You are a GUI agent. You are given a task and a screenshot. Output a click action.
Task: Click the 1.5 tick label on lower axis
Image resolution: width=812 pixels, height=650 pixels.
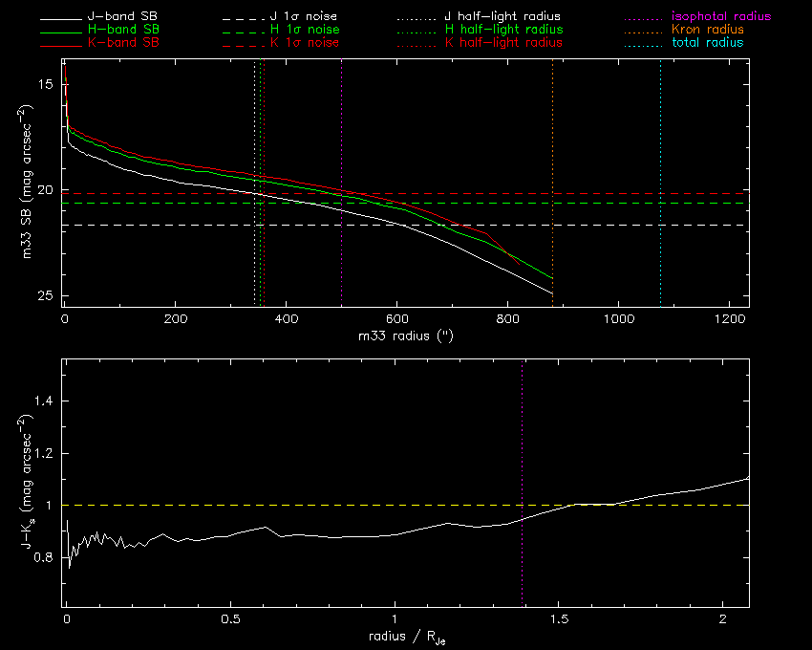(559, 618)
